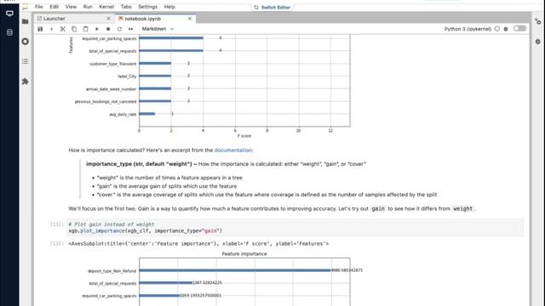Click the 'F score' axis label of upper chart

[244, 136]
